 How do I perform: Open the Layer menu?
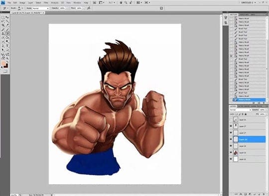[x=30, y=3]
